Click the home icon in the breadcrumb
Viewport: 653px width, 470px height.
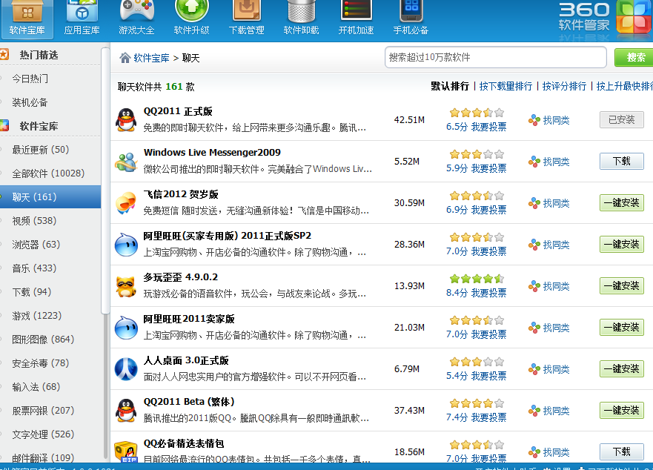pos(125,58)
